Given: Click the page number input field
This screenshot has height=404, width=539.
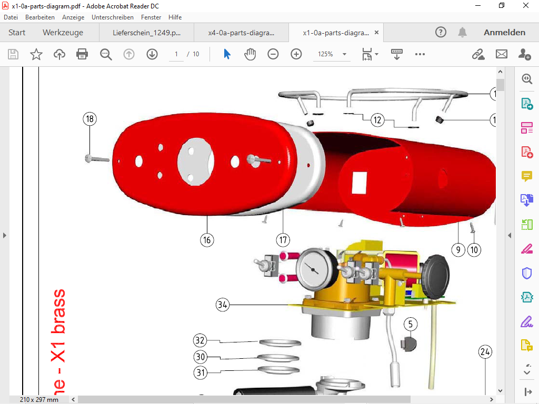Looking at the screenshot, I should (176, 54).
